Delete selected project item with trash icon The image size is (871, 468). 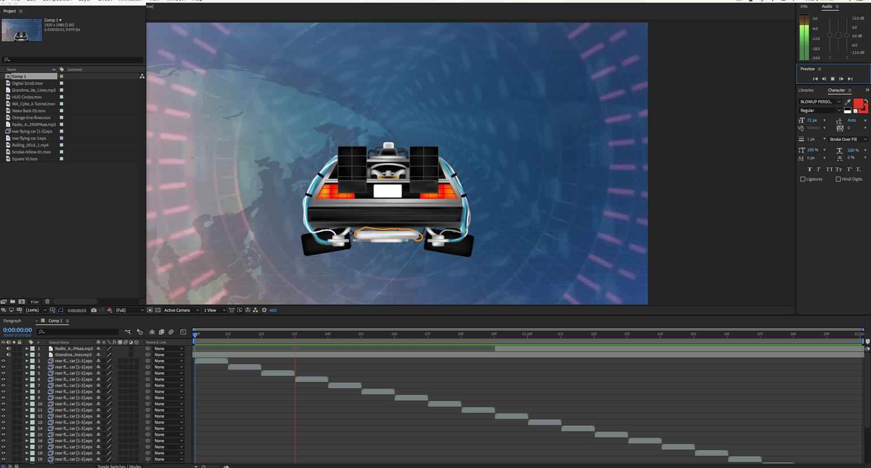(47, 302)
